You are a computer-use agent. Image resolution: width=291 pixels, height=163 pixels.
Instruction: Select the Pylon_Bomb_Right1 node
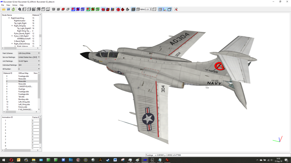click(x=22, y=33)
